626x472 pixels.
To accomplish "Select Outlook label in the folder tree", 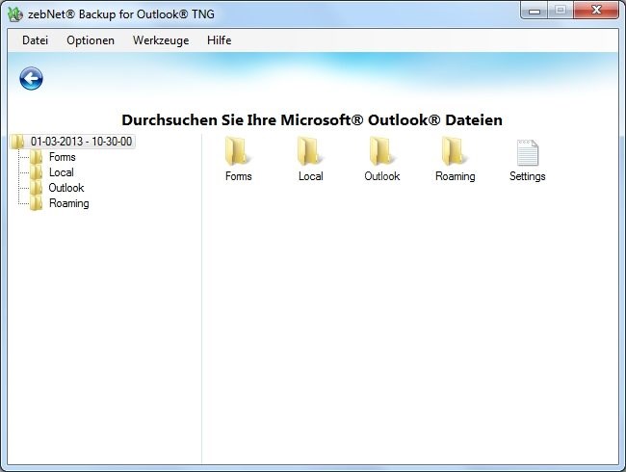I will click(66, 188).
